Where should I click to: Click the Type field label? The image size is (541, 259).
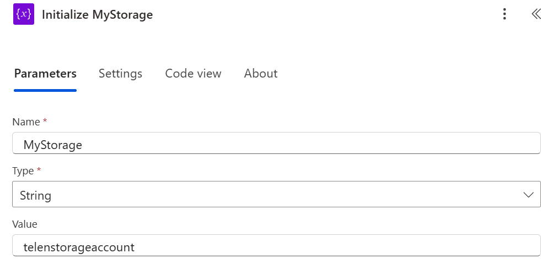point(23,171)
